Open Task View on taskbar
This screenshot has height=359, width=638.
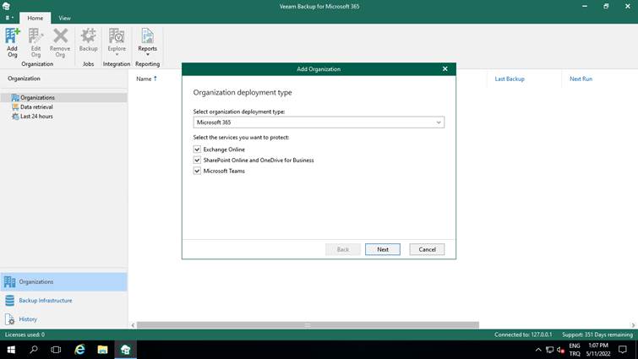tap(56, 350)
